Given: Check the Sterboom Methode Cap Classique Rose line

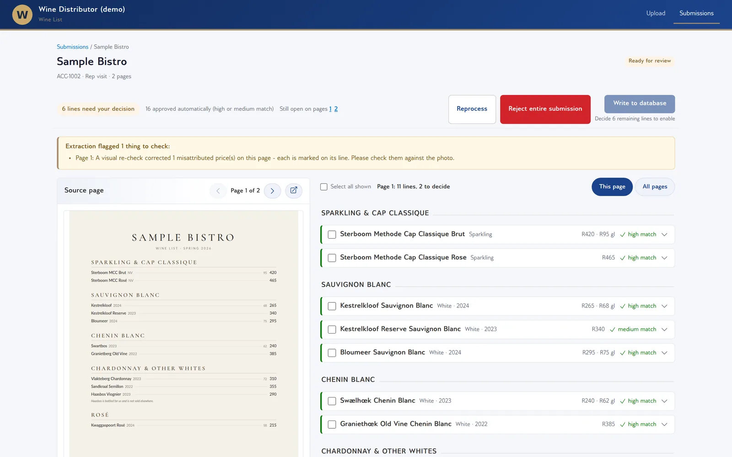Looking at the screenshot, I should [332, 258].
